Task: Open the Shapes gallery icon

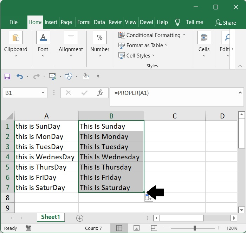Action: [x=69, y=76]
